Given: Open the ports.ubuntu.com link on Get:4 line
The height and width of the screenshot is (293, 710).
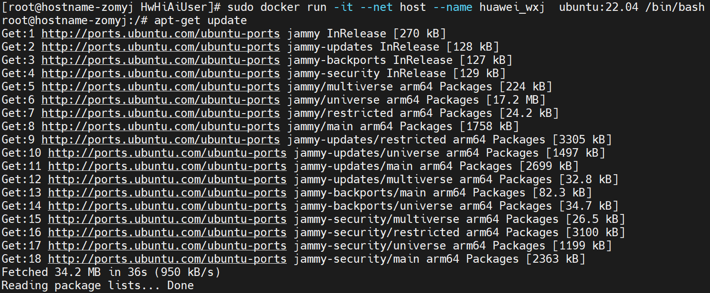Looking at the screenshot, I should (x=161, y=73).
